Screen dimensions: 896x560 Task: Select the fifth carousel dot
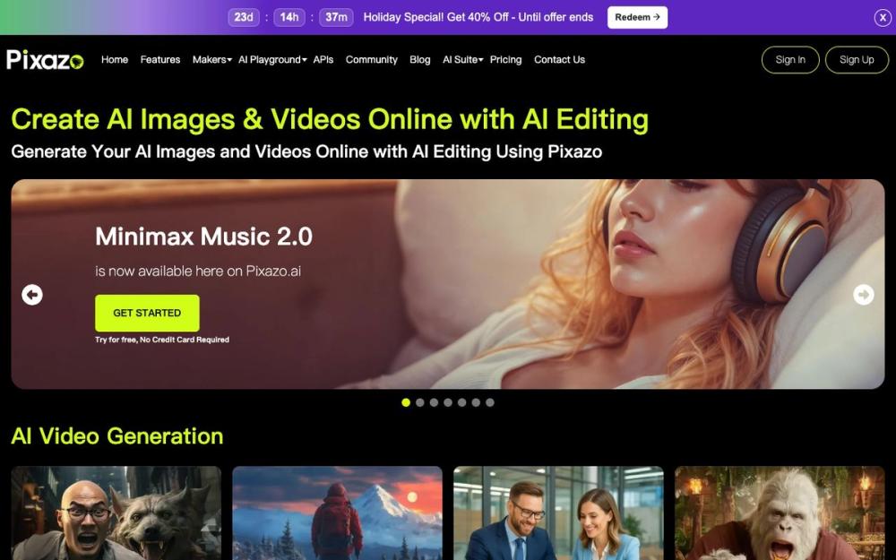coord(461,402)
